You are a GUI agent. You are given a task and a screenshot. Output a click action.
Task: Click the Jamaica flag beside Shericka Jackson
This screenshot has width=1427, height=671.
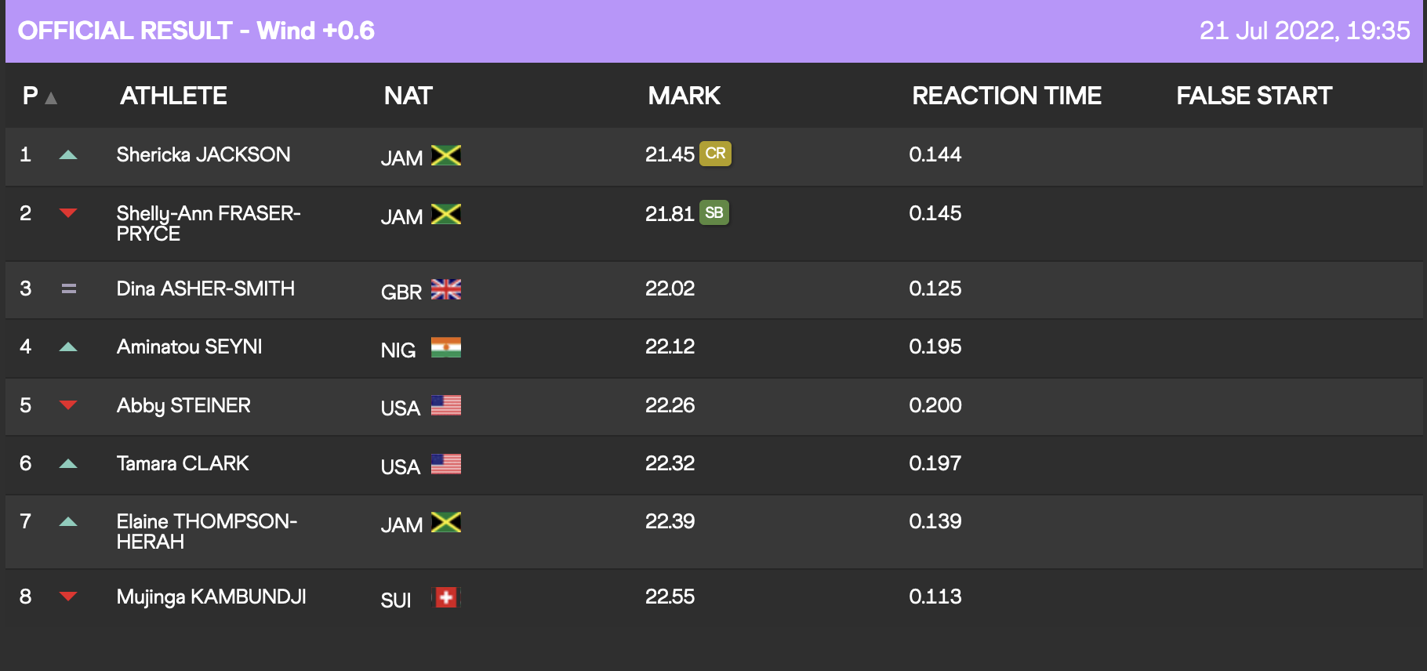pyautogui.click(x=445, y=155)
